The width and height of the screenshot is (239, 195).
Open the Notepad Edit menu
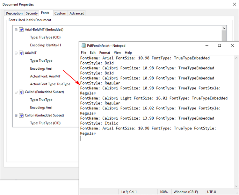(x=92, y=52)
